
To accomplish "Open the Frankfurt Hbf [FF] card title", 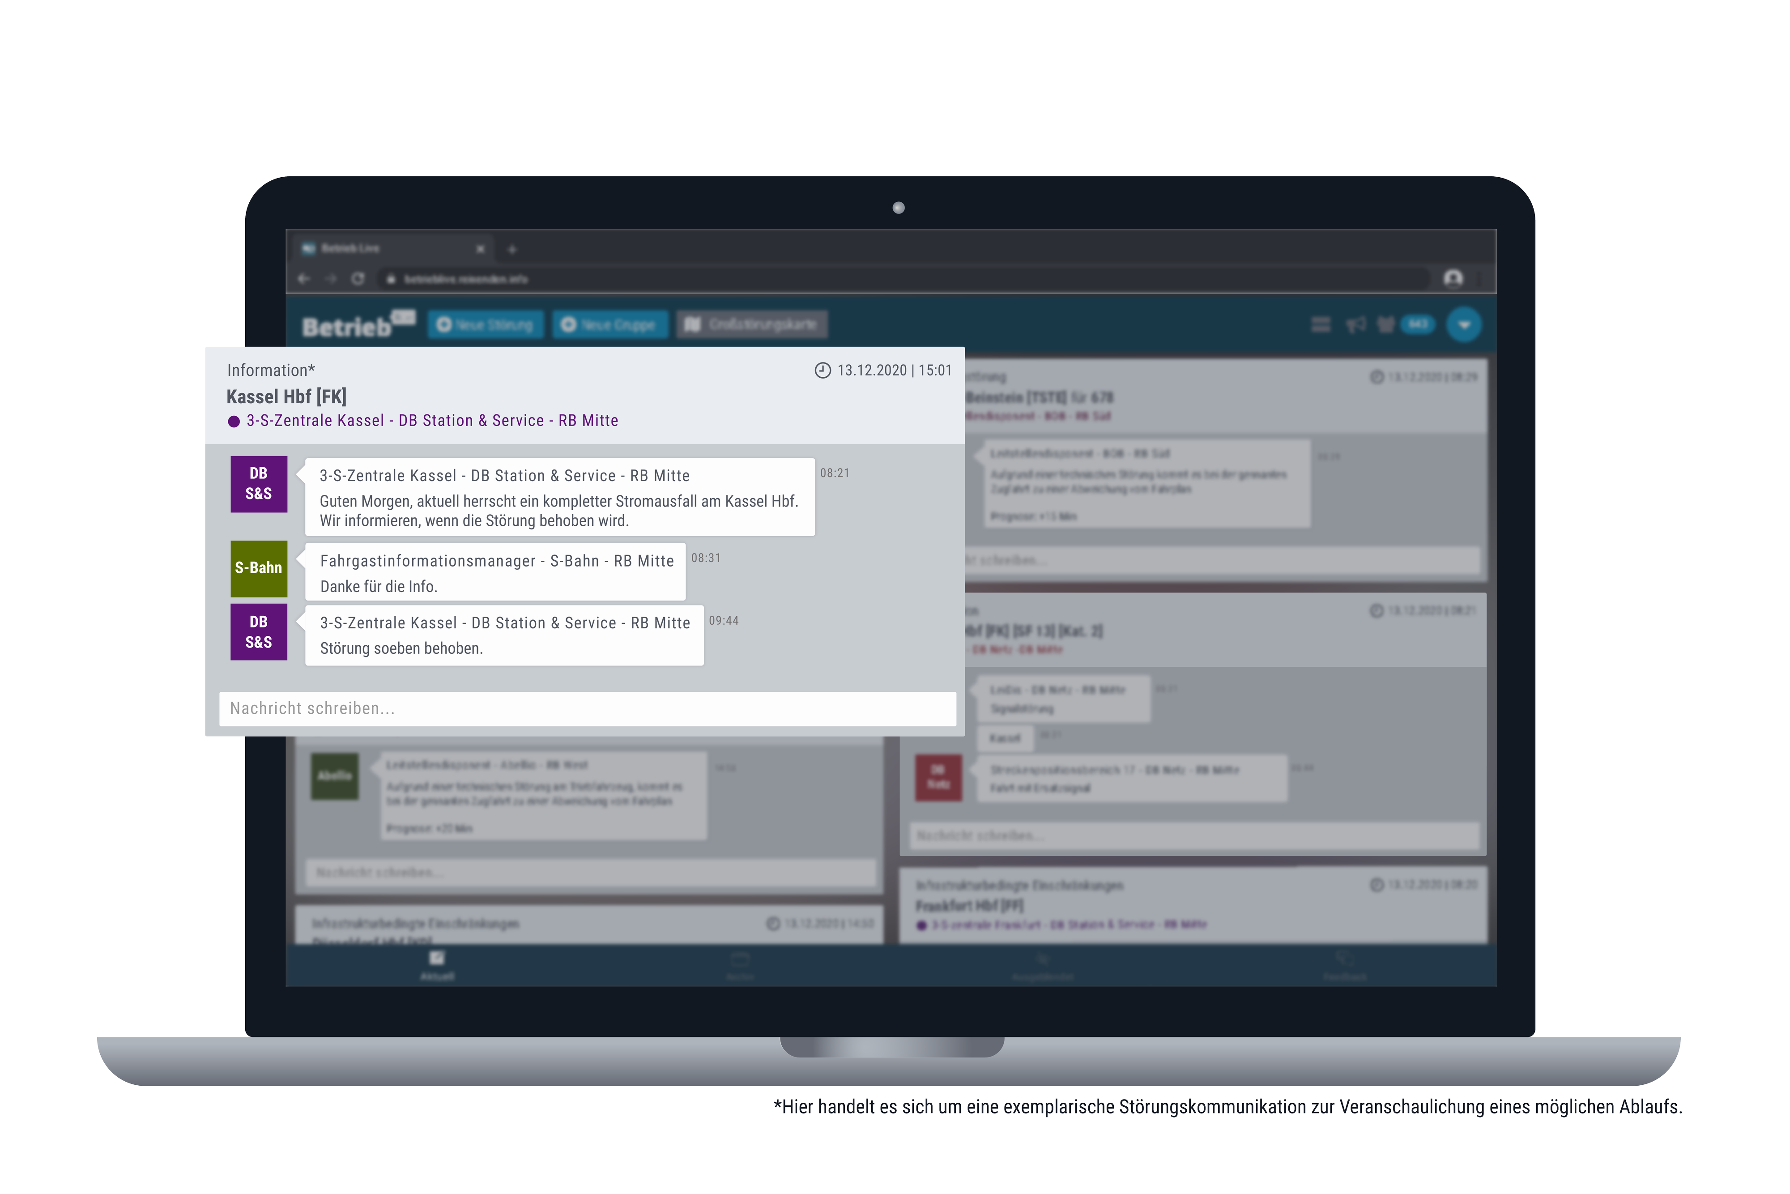I will coord(969,906).
